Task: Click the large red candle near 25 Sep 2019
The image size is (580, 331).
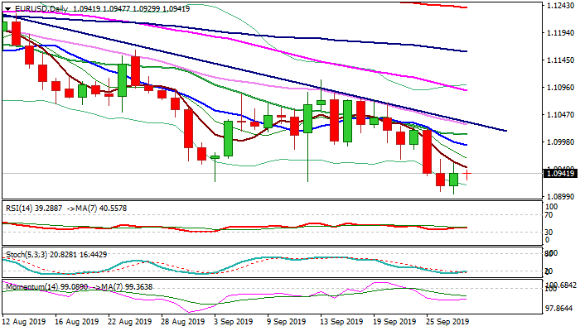Action: point(428,151)
